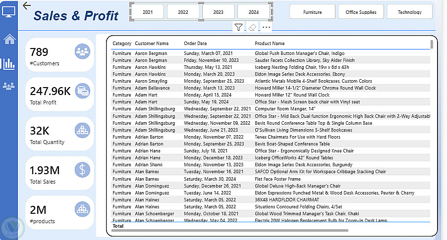Open the monitor icon in the sidebar
The width and height of the screenshot is (447, 240).
8,12
